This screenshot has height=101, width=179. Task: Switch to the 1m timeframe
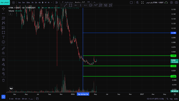click(19, 3)
